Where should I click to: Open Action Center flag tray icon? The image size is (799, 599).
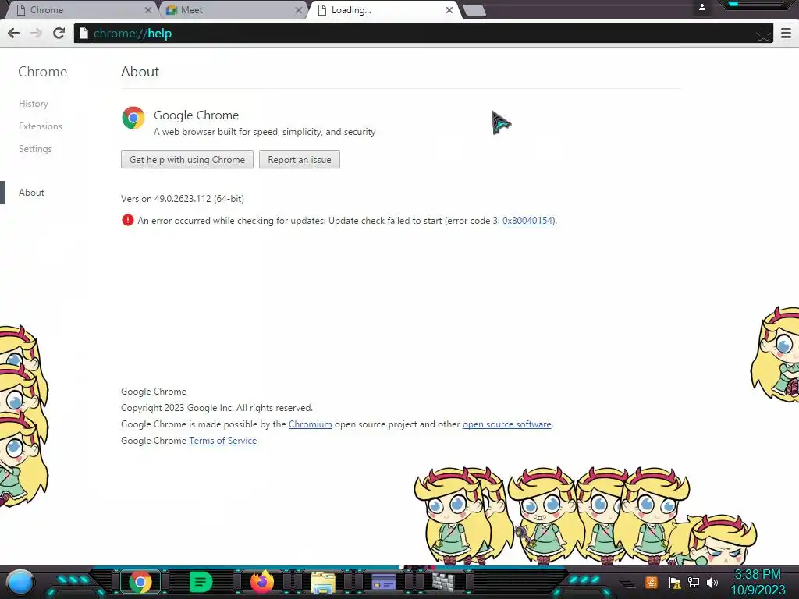(x=675, y=583)
